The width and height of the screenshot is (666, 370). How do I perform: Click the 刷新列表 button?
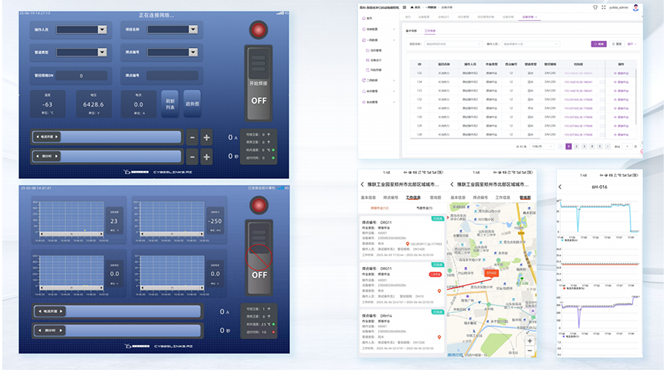point(170,104)
